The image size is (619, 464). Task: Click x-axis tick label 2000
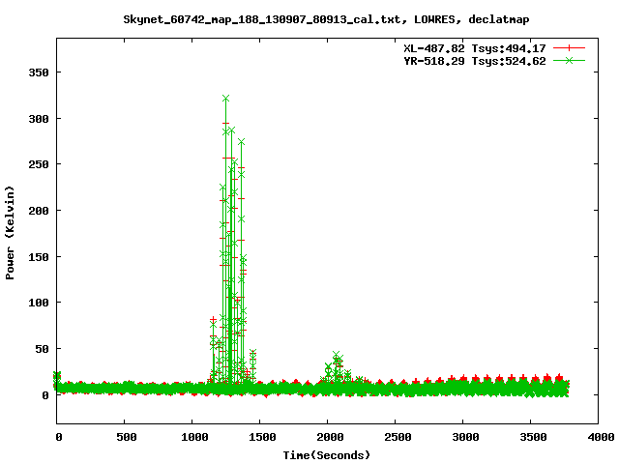click(330, 437)
